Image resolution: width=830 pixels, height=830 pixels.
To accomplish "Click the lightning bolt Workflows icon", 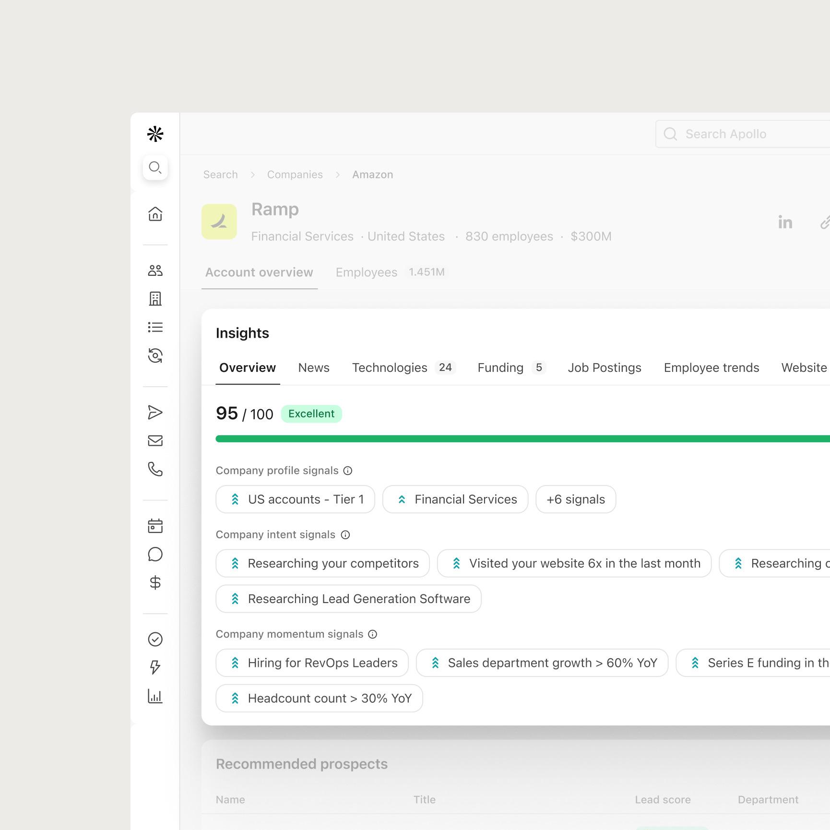I will [x=155, y=667].
